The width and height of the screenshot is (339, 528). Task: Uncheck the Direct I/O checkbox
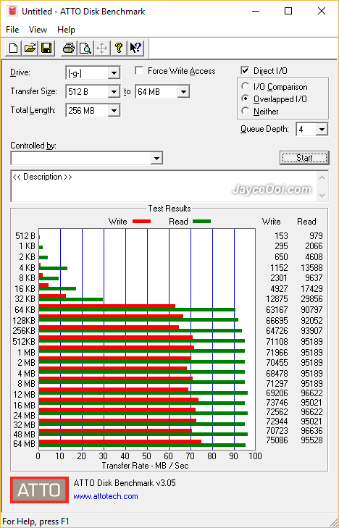[245, 71]
